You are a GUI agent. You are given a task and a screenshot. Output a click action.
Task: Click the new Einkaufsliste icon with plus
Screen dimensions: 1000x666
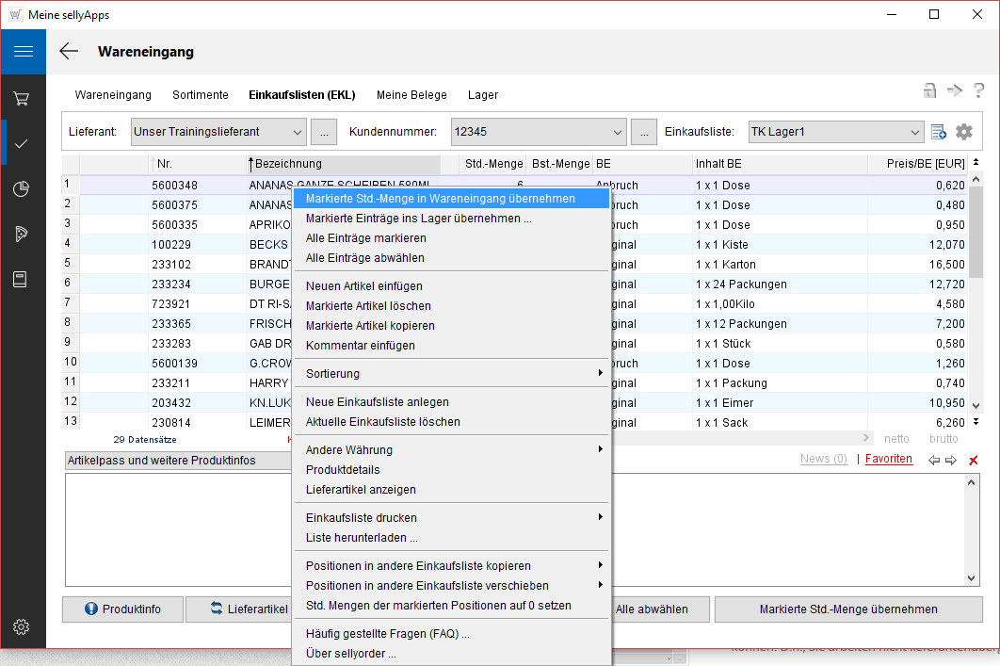(x=939, y=132)
